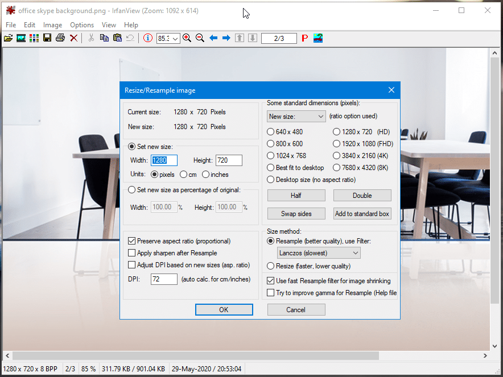Image resolution: width=503 pixels, height=377 pixels.
Task: Go to next image with right arrow
Action: click(226, 38)
